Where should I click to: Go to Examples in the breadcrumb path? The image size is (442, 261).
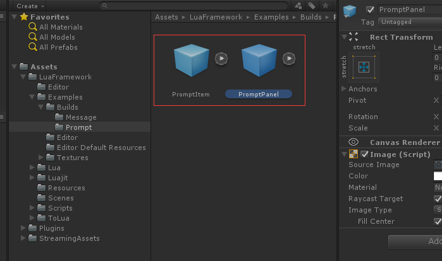pos(271,17)
